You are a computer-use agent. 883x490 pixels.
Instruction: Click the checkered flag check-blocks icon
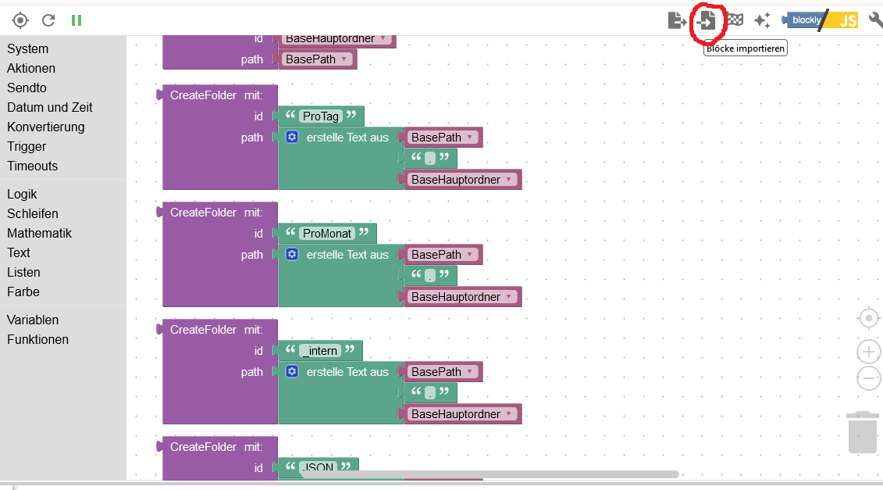coord(735,20)
